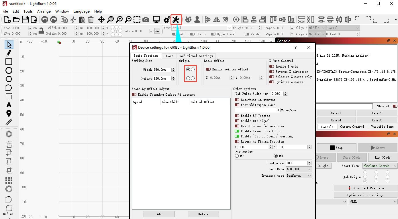Click the Settings gears icon
Screen dimensions: 398x219
click(x=167, y=19)
